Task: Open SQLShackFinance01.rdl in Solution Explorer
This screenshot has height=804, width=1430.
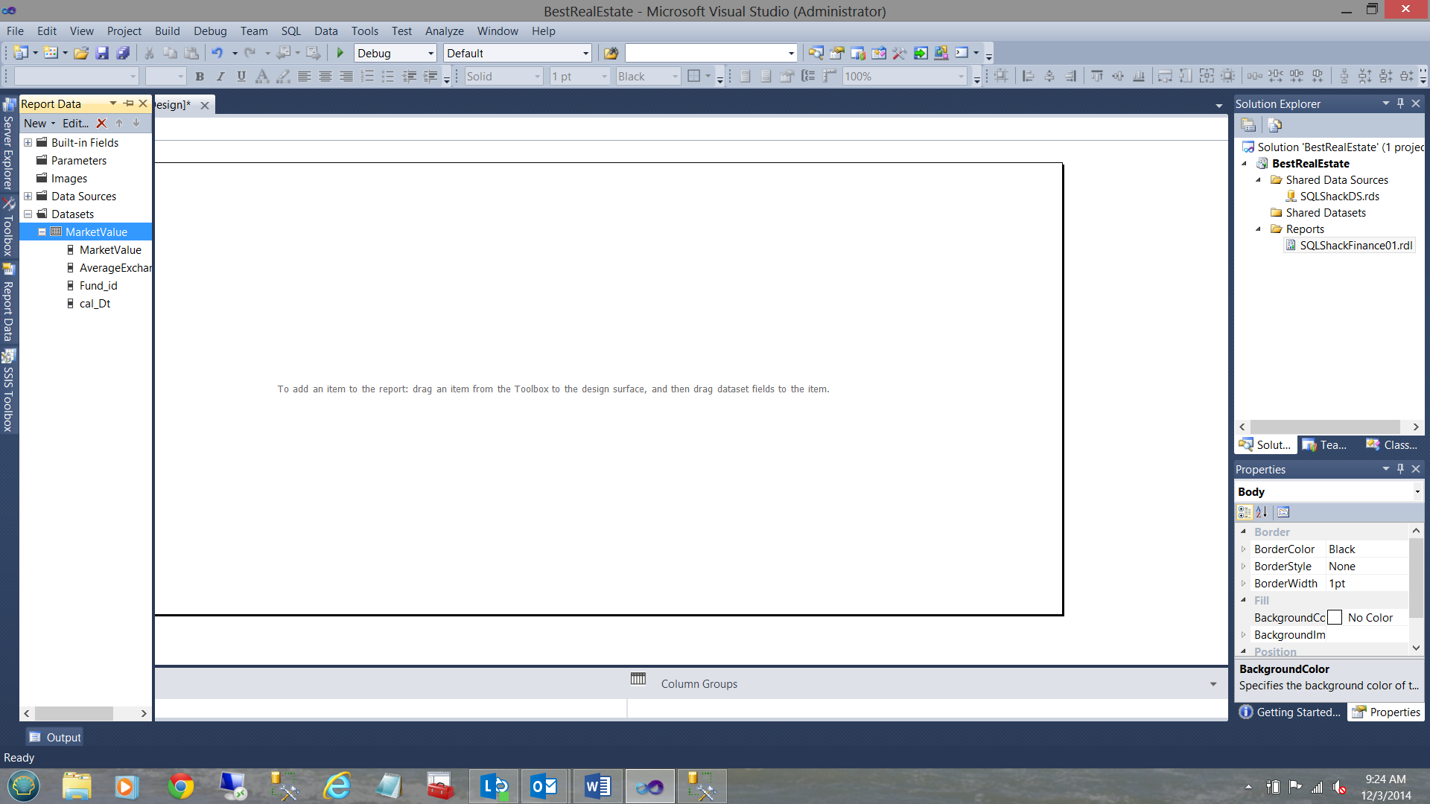Action: coord(1356,246)
